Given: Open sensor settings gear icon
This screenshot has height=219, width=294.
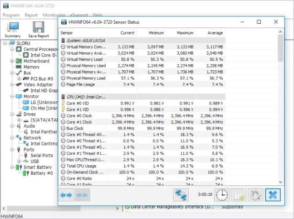Looking at the screenshot, I should click(x=255, y=195).
